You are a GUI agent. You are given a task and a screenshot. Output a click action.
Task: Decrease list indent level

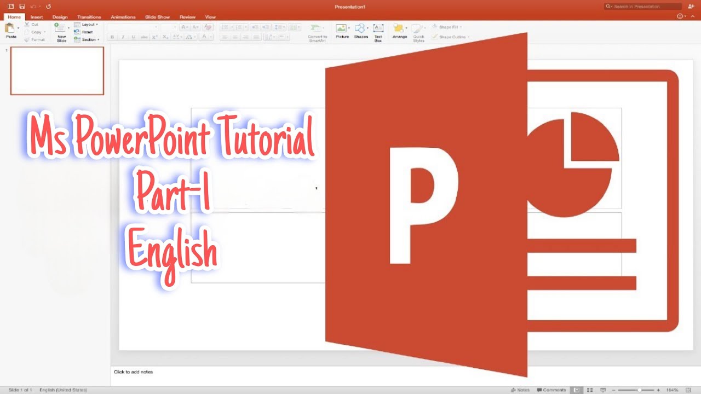(255, 27)
